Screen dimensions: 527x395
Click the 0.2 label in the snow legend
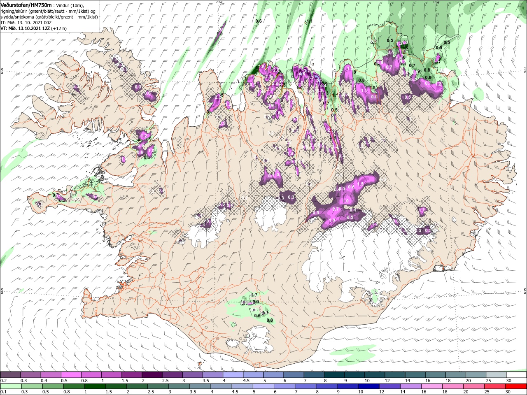3,381
